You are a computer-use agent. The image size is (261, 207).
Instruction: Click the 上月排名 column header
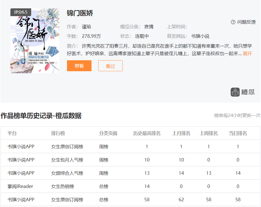click(181, 133)
